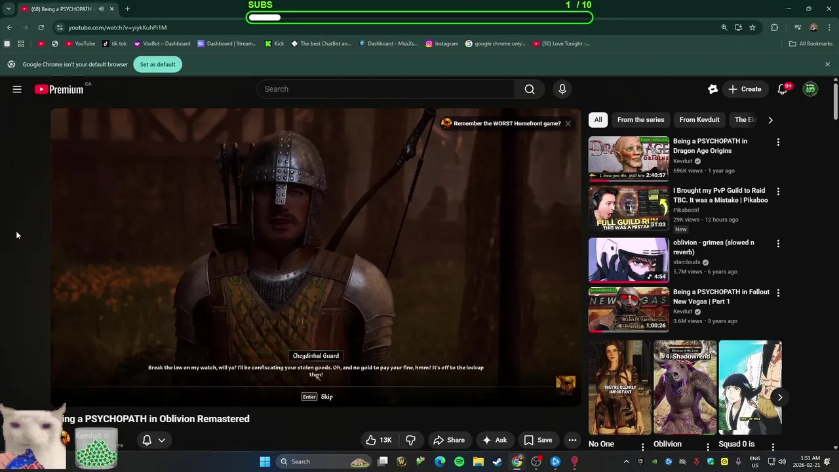This screenshot has width=839, height=472.
Task: Start voice search with the microphone
Action: coord(562,89)
